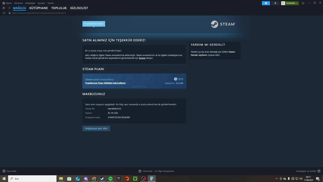Screen dimensions: 323x182
Task: Click the confirmation code 476937913917616589
Action: tap(119, 118)
